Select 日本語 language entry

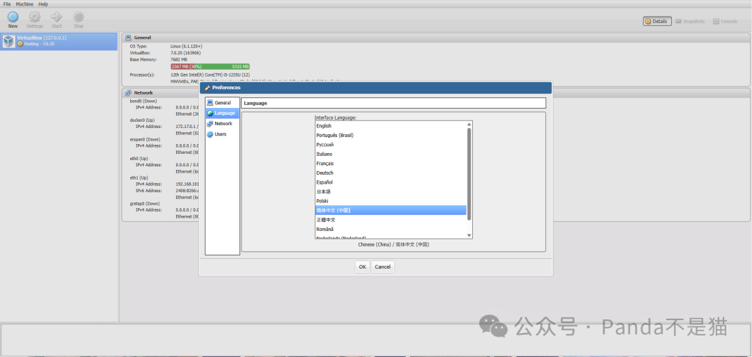(391, 191)
